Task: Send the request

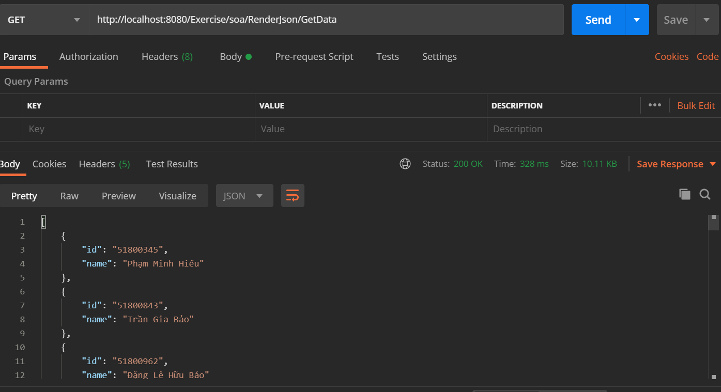Action: pyautogui.click(x=598, y=20)
